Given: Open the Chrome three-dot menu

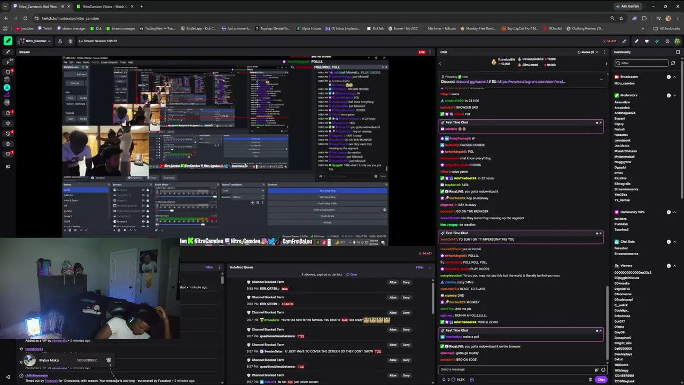Looking at the screenshot, I should [678, 18].
